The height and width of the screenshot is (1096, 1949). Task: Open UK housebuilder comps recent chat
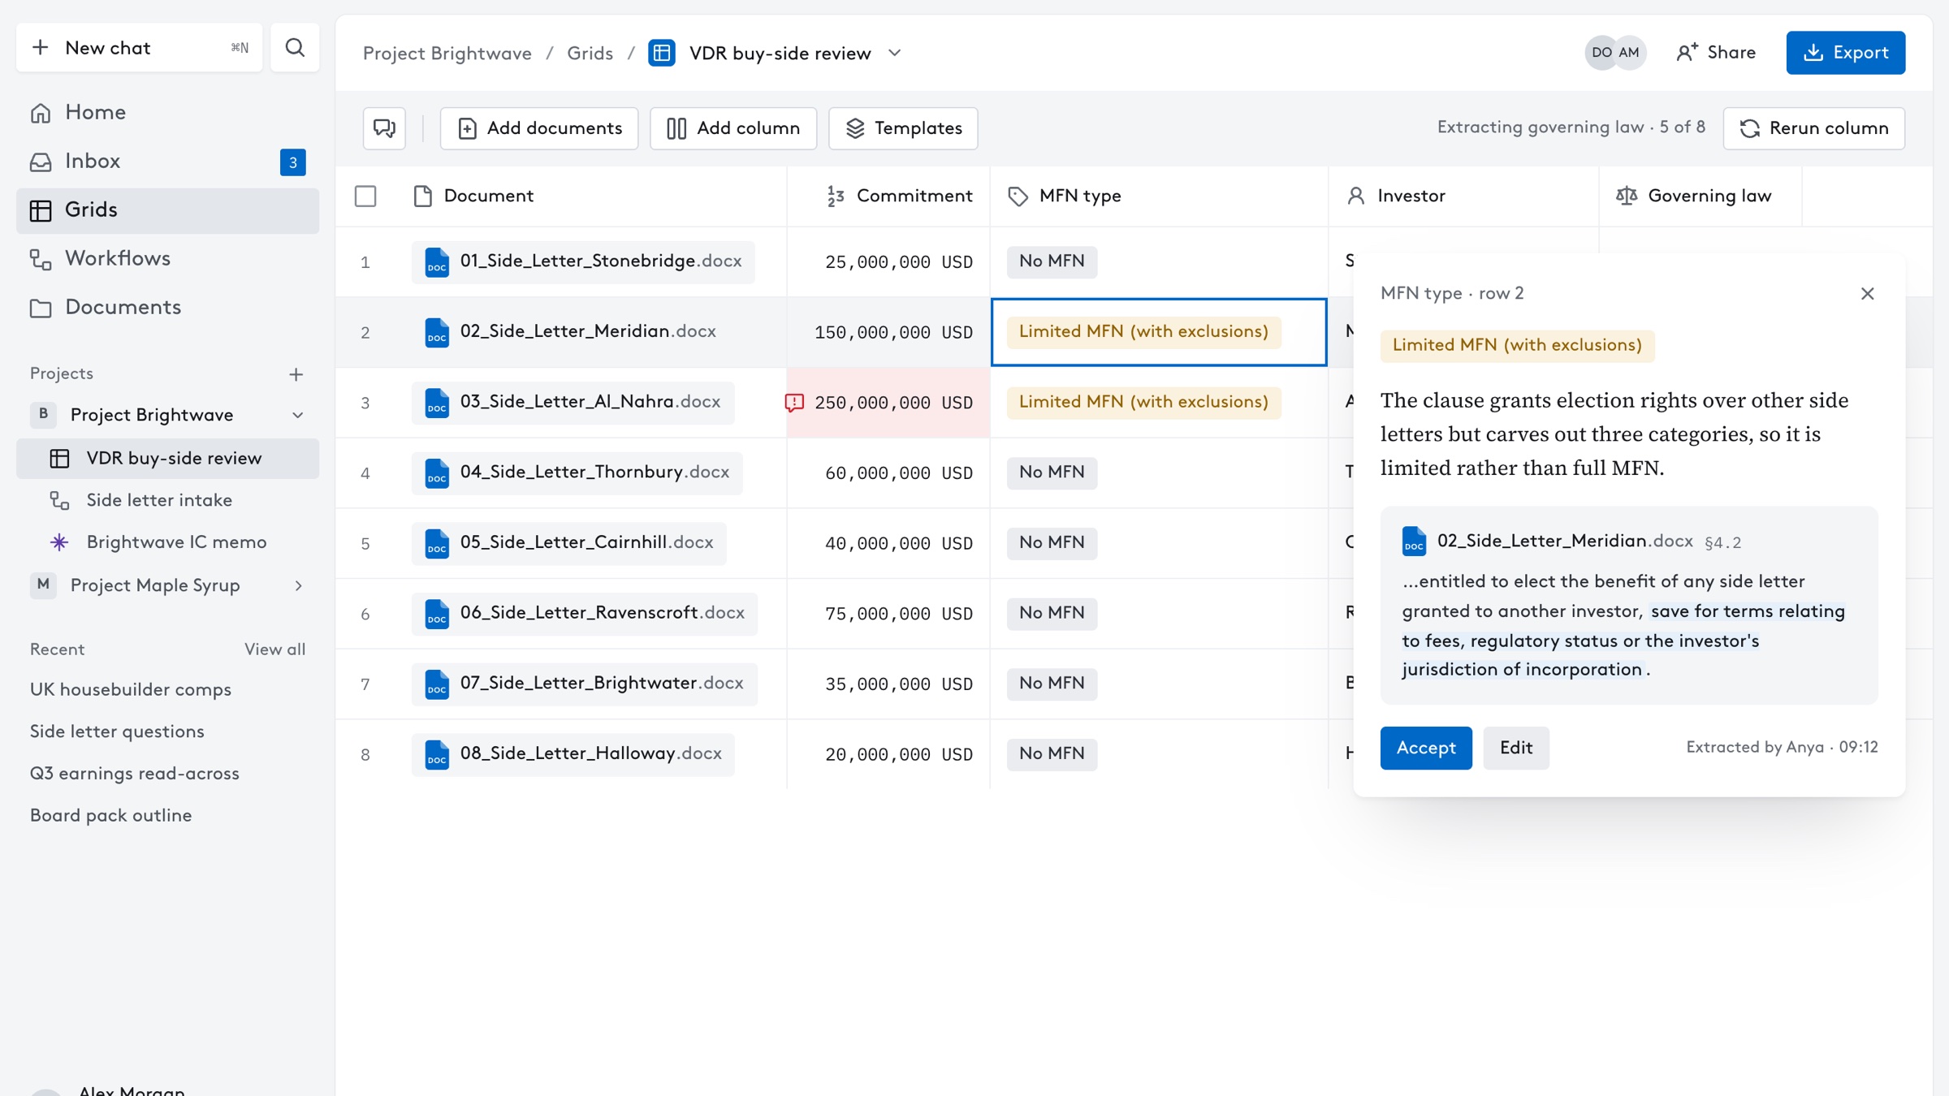pyautogui.click(x=131, y=689)
